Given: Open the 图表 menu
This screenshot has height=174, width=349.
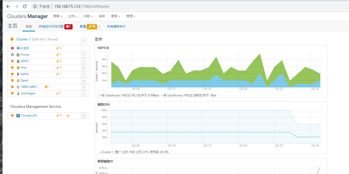Looking at the screenshot, I should point(116,16).
